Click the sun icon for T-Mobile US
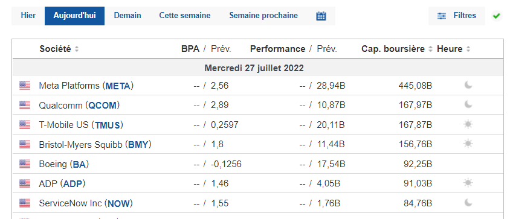 [468, 124]
